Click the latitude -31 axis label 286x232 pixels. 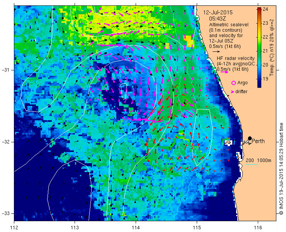pos(6,70)
